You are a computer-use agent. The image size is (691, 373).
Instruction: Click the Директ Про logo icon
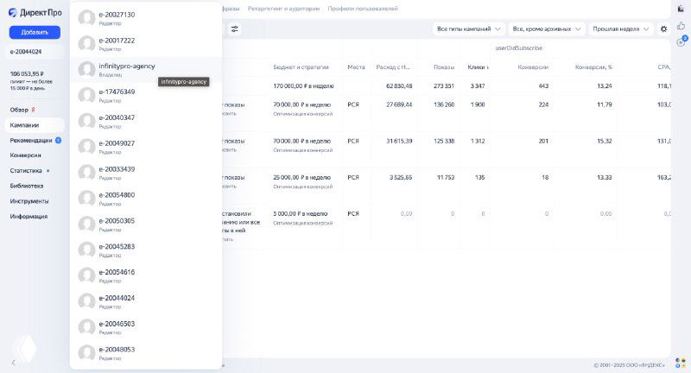click(x=12, y=11)
